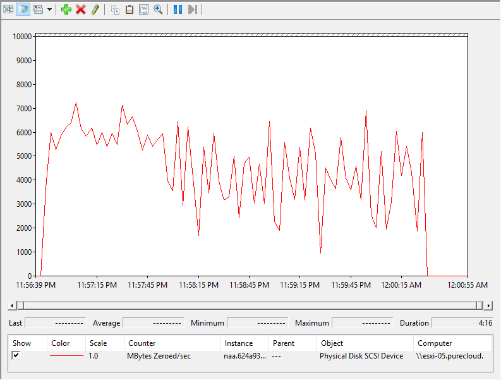Screen dimensions: 501x380
Task: Click the 11:57:15 PM time axis label
Action: 97,285
